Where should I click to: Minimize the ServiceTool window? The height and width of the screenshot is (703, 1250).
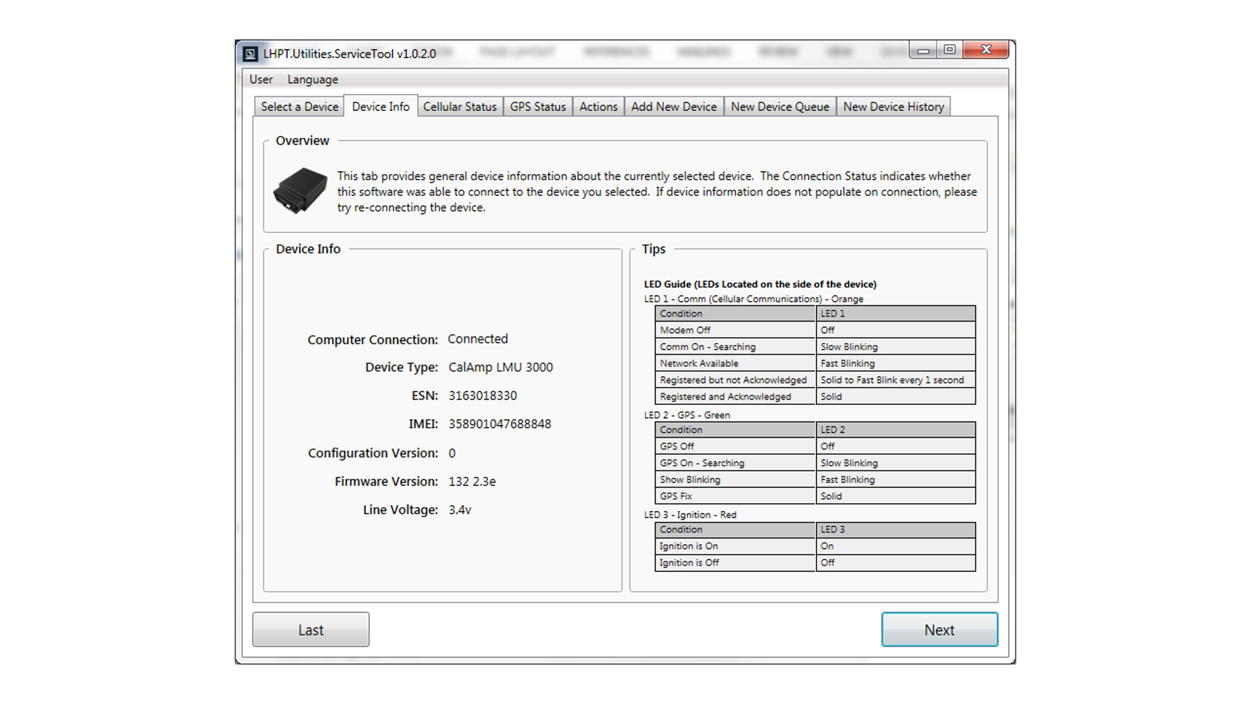pyautogui.click(x=923, y=50)
